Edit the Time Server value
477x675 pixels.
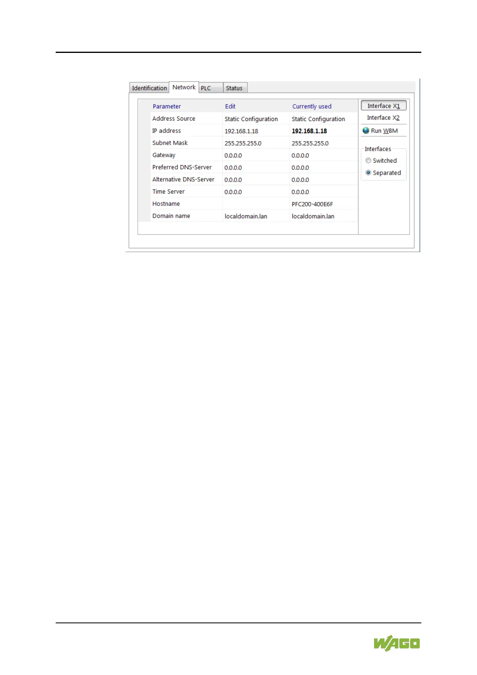click(x=256, y=192)
